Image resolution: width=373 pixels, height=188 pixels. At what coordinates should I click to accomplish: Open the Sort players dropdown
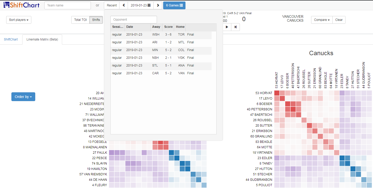click(19, 20)
